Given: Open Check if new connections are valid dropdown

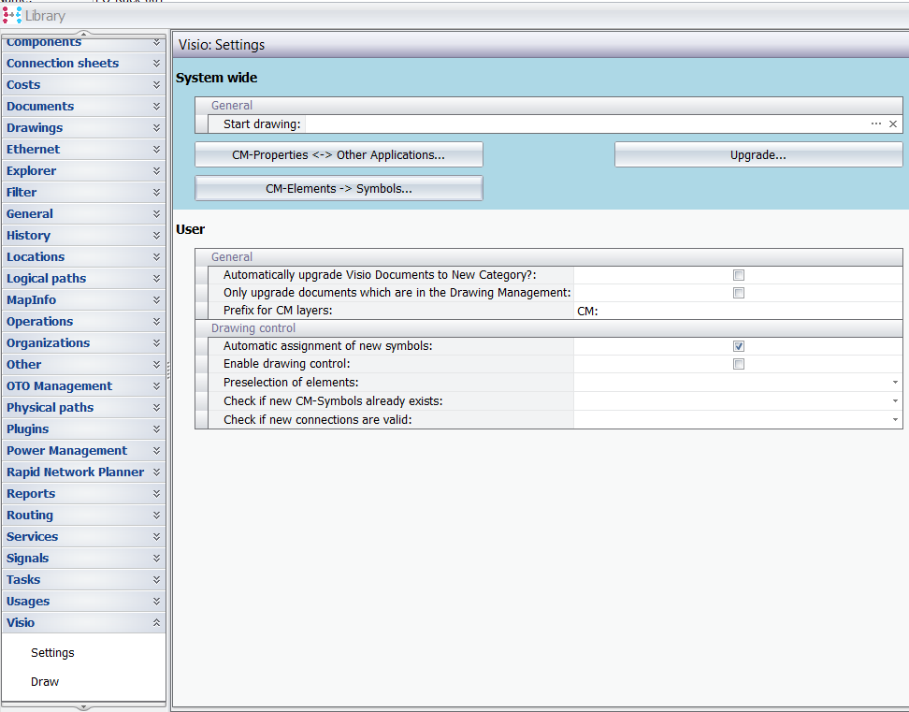Looking at the screenshot, I should [895, 420].
